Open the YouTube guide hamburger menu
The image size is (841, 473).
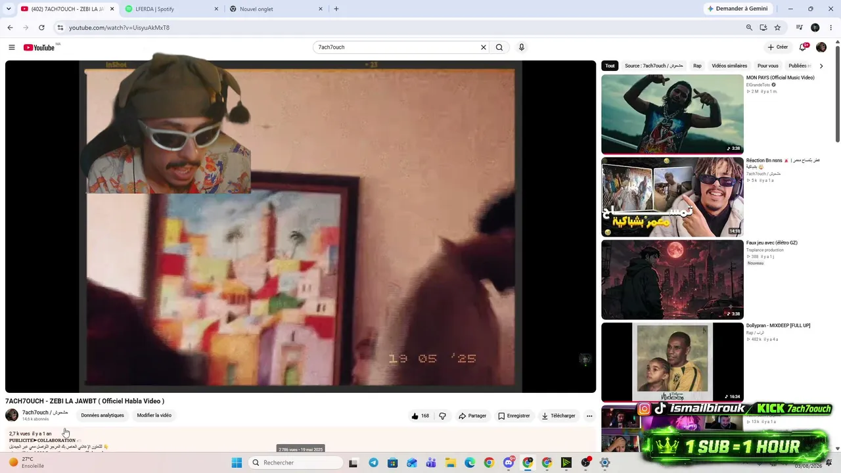[x=11, y=47]
